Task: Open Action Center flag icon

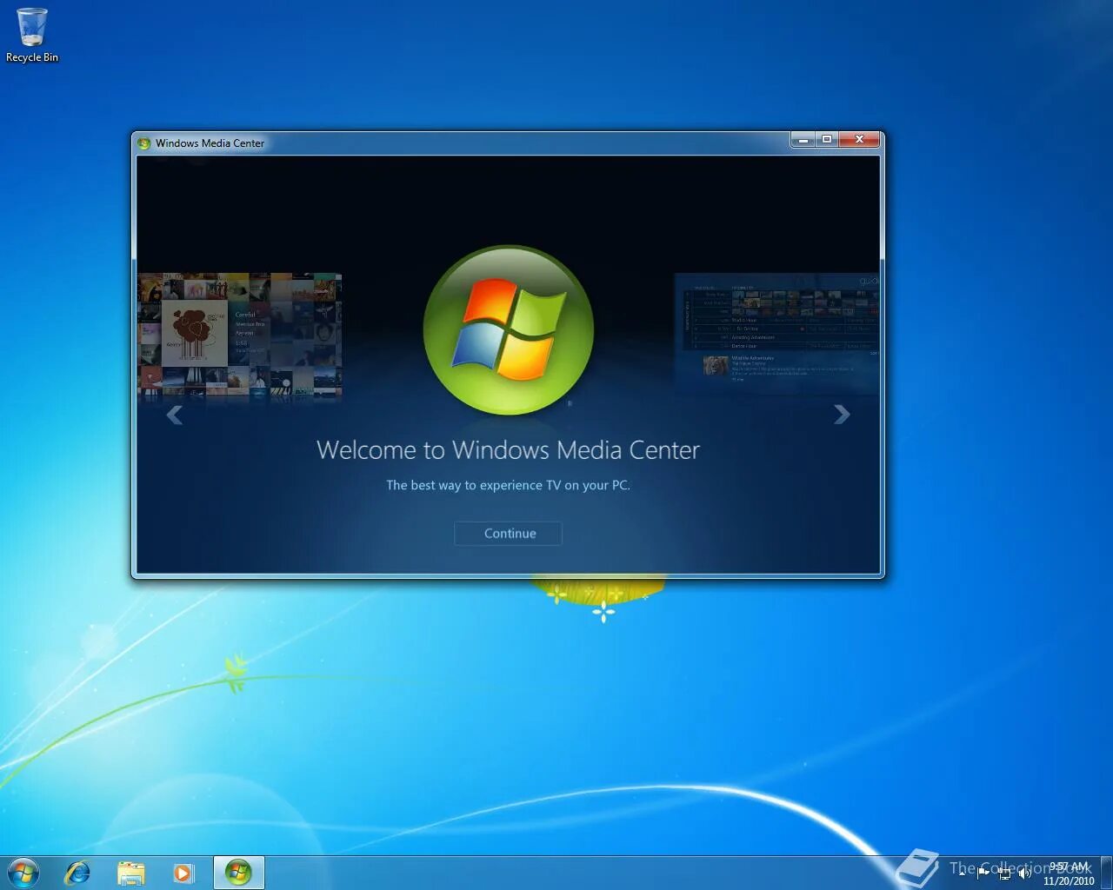Action: pos(983,873)
